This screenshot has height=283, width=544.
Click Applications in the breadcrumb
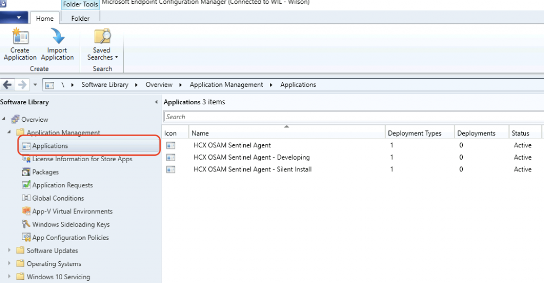pos(298,85)
